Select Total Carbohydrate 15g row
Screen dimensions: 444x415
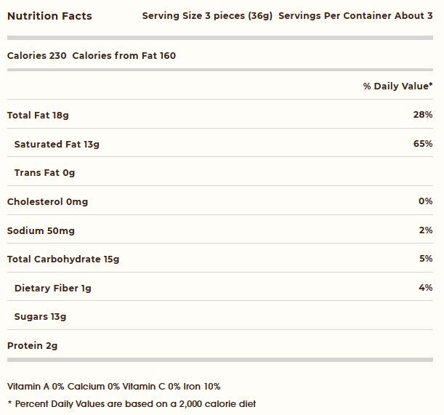pyautogui.click(x=220, y=258)
